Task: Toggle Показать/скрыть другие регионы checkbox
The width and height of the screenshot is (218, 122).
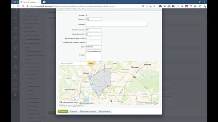Action: (x=60, y=106)
